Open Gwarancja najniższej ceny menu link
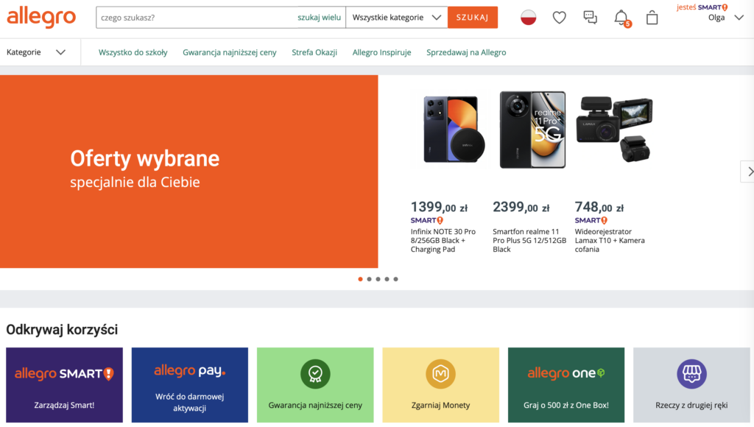 [230, 52]
